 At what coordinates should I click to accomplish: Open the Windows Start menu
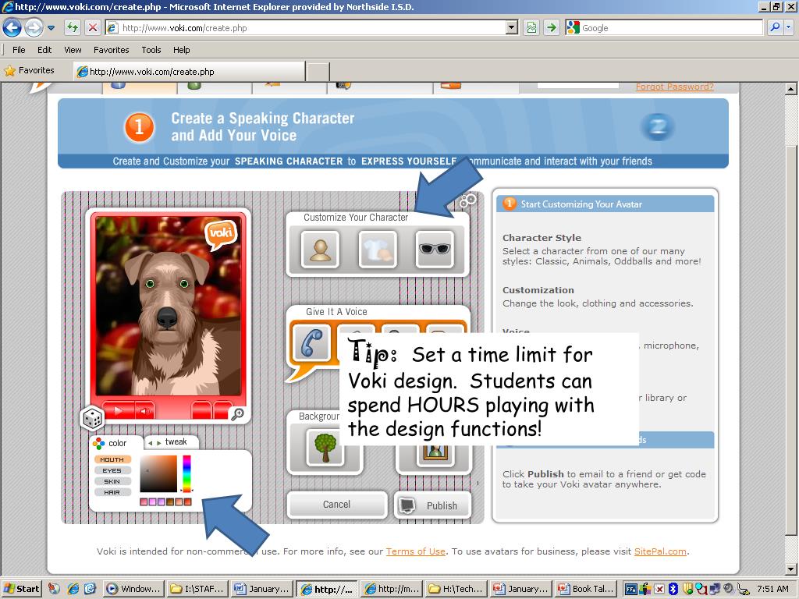click(21, 589)
